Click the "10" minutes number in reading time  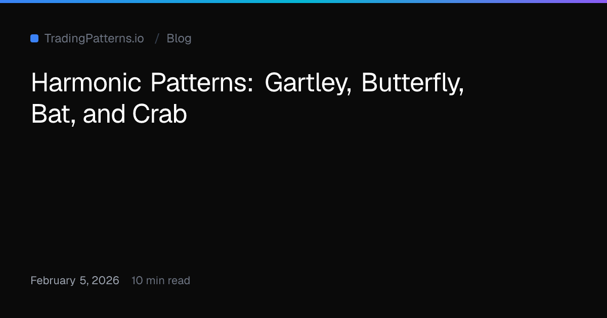click(137, 281)
